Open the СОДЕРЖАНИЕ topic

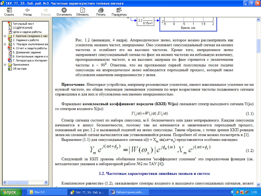click(x=23, y=28)
